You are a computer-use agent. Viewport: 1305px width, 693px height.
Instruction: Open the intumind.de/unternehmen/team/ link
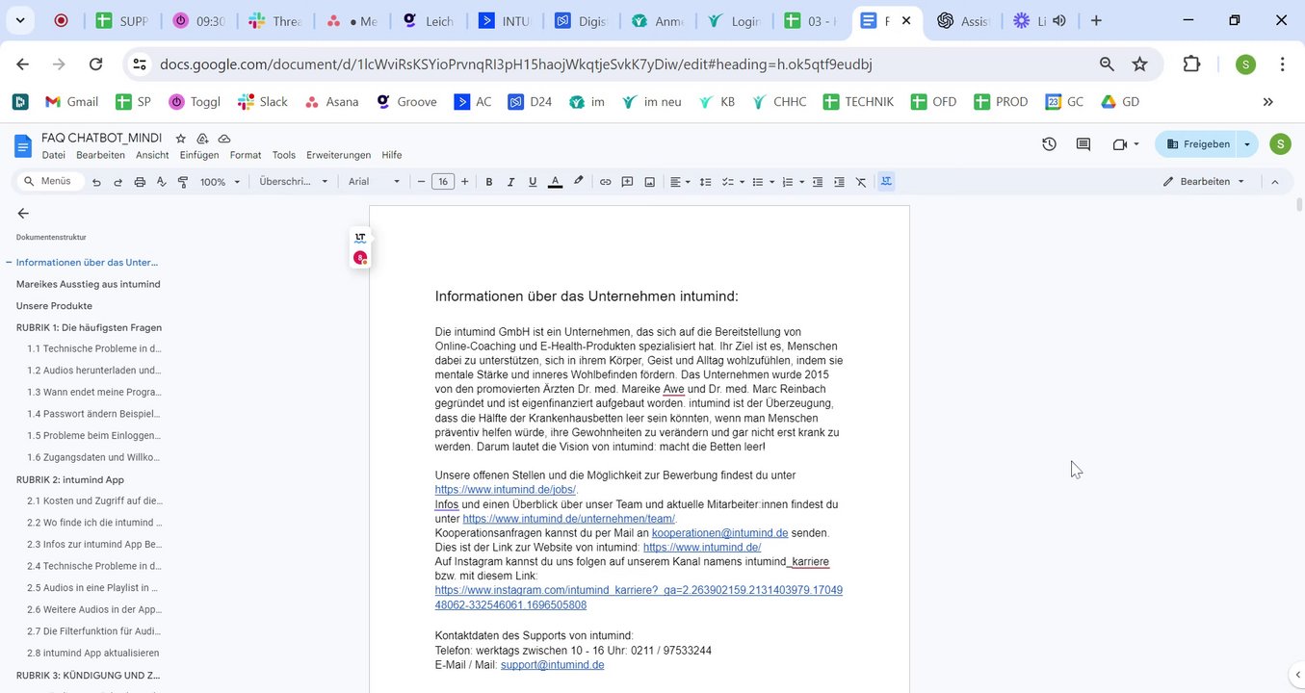[x=568, y=519]
